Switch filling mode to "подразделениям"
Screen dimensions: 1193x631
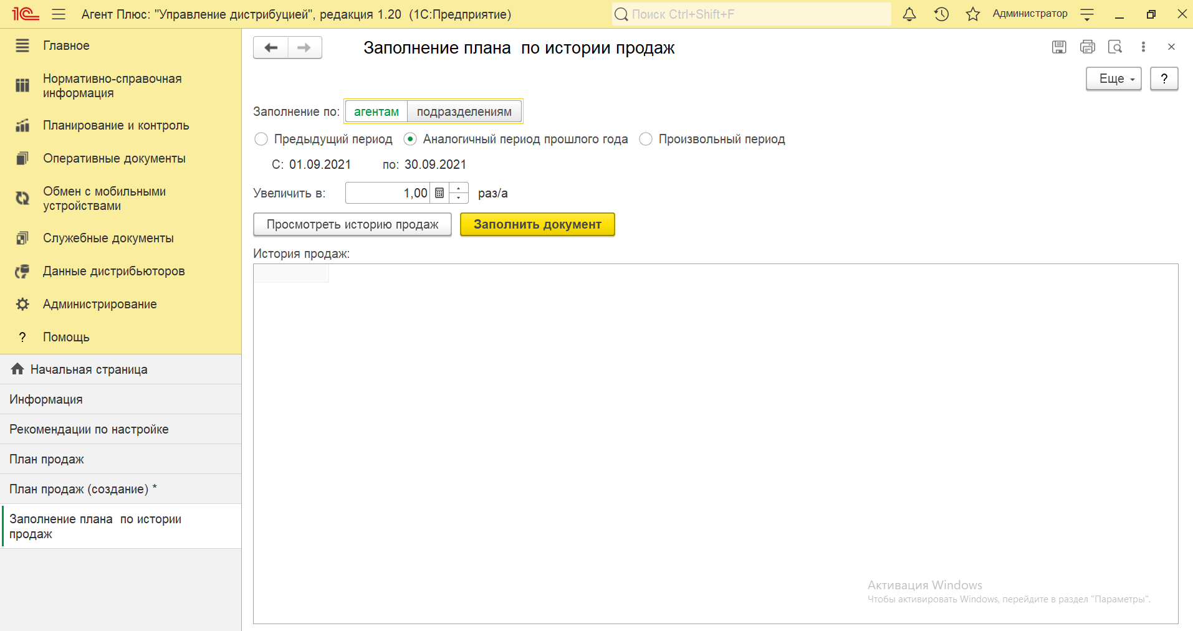(x=464, y=111)
